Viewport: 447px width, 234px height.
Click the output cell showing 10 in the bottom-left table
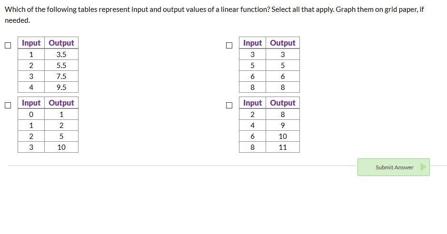click(x=61, y=147)
